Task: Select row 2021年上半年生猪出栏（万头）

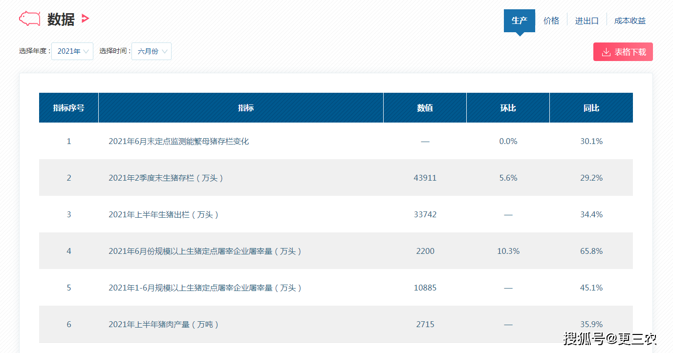Action: tap(336, 214)
